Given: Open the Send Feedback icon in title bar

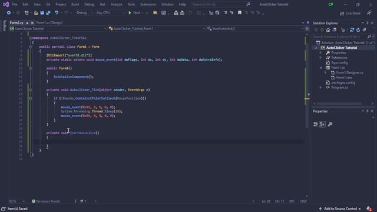Looking at the screenshot, I should [369, 13].
